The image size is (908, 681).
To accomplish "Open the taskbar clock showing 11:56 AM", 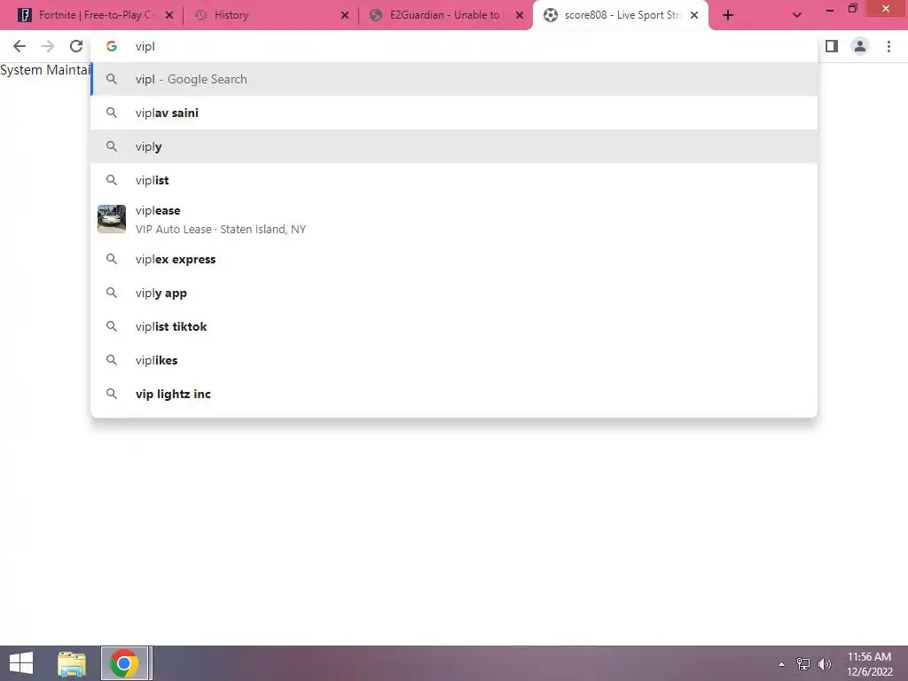I will pyautogui.click(x=869, y=664).
